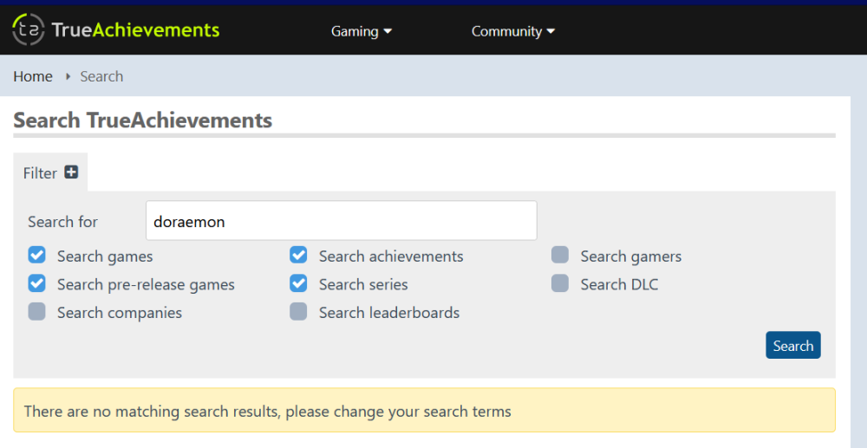
Task: Enable the Search companies checkbox
Action: point(36,312)
